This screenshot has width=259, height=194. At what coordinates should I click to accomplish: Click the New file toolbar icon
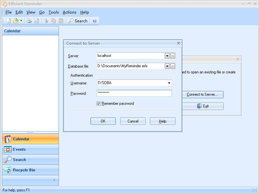click(x=9, y=21)
